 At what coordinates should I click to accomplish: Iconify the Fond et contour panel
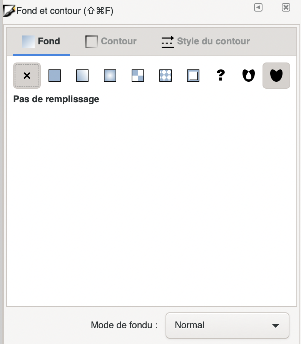258,7
